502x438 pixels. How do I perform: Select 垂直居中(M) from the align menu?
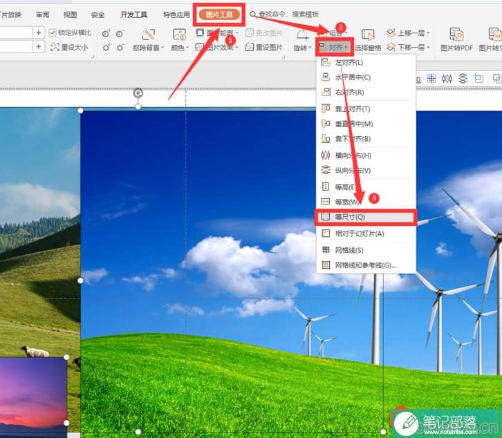[x=366, y=124]
